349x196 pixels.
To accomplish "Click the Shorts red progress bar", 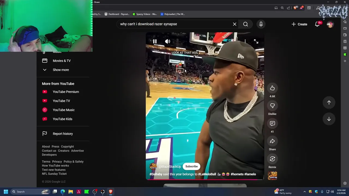I will click(x=205, y=179).
